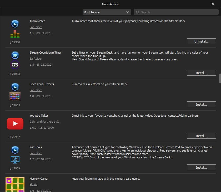Select the Youtube Ticker title
The image size is (221, 192).
[x=39, y=116]
